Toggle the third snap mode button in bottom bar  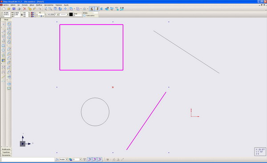click(100, 159)
